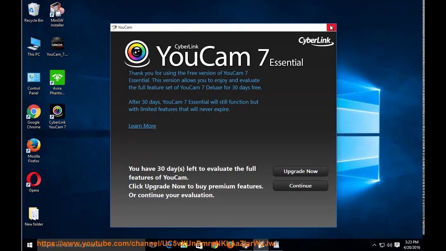Open the network status tray icon
The image size is (446, 251).
pyautogui.click(x=382, y=245)
